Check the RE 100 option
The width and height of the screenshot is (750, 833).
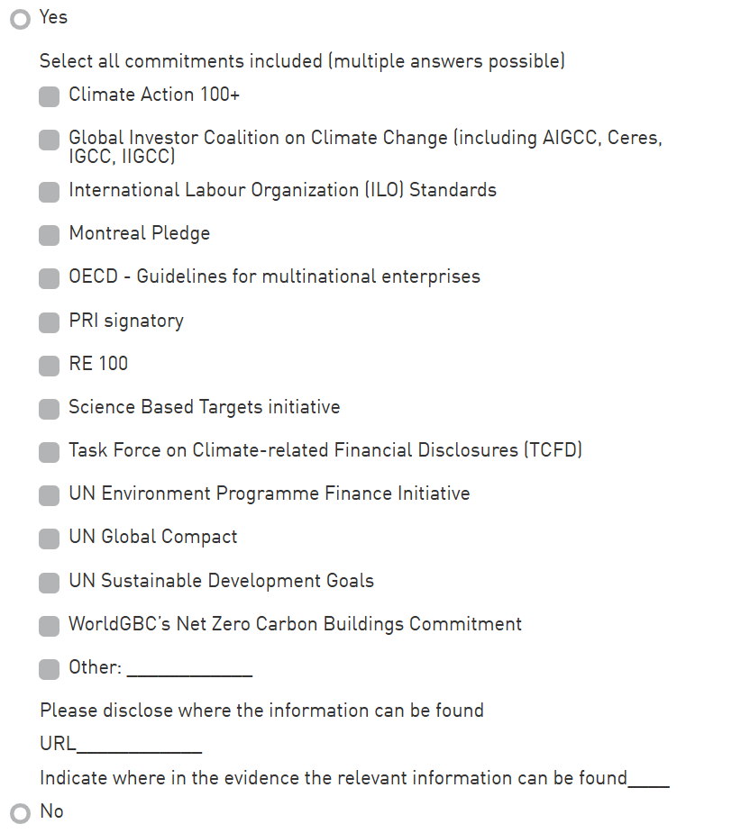click(x=50, y=366)
